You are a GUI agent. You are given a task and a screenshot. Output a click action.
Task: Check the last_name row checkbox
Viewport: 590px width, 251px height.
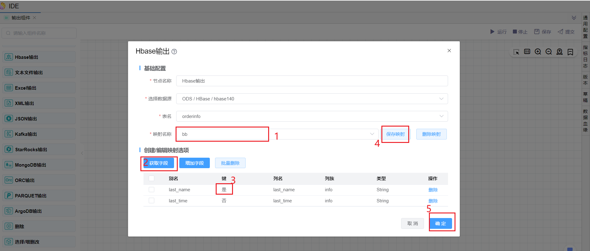[152, 190]
